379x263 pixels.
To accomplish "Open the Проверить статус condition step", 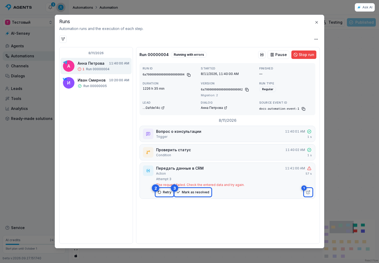I will click(227, 152).
